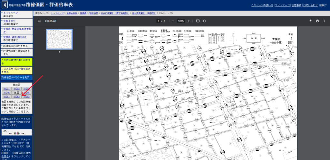Viewport: 330px width, 160px height.
Task: Open 宮城県 路線価図目次 sidebar link
Action: click(15, 37)
